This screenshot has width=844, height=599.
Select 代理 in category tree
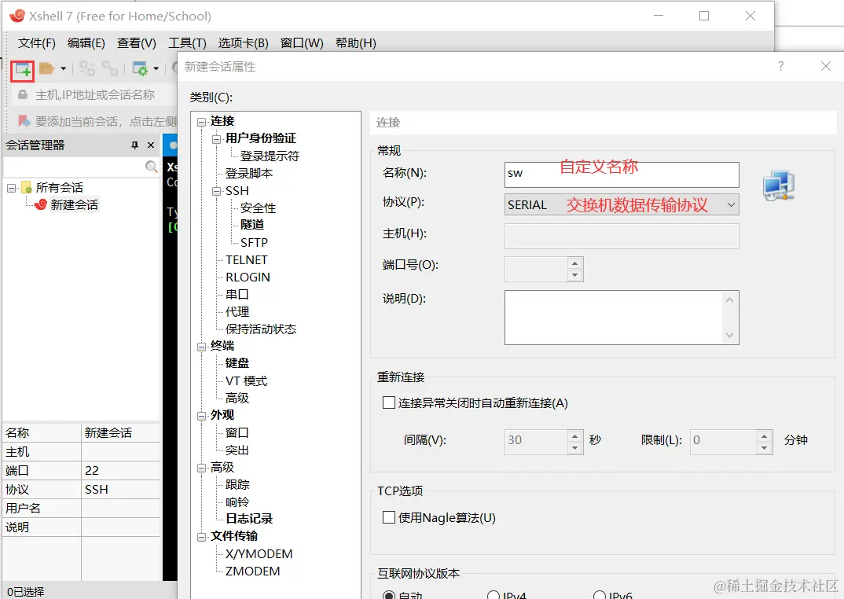[237, 312]
